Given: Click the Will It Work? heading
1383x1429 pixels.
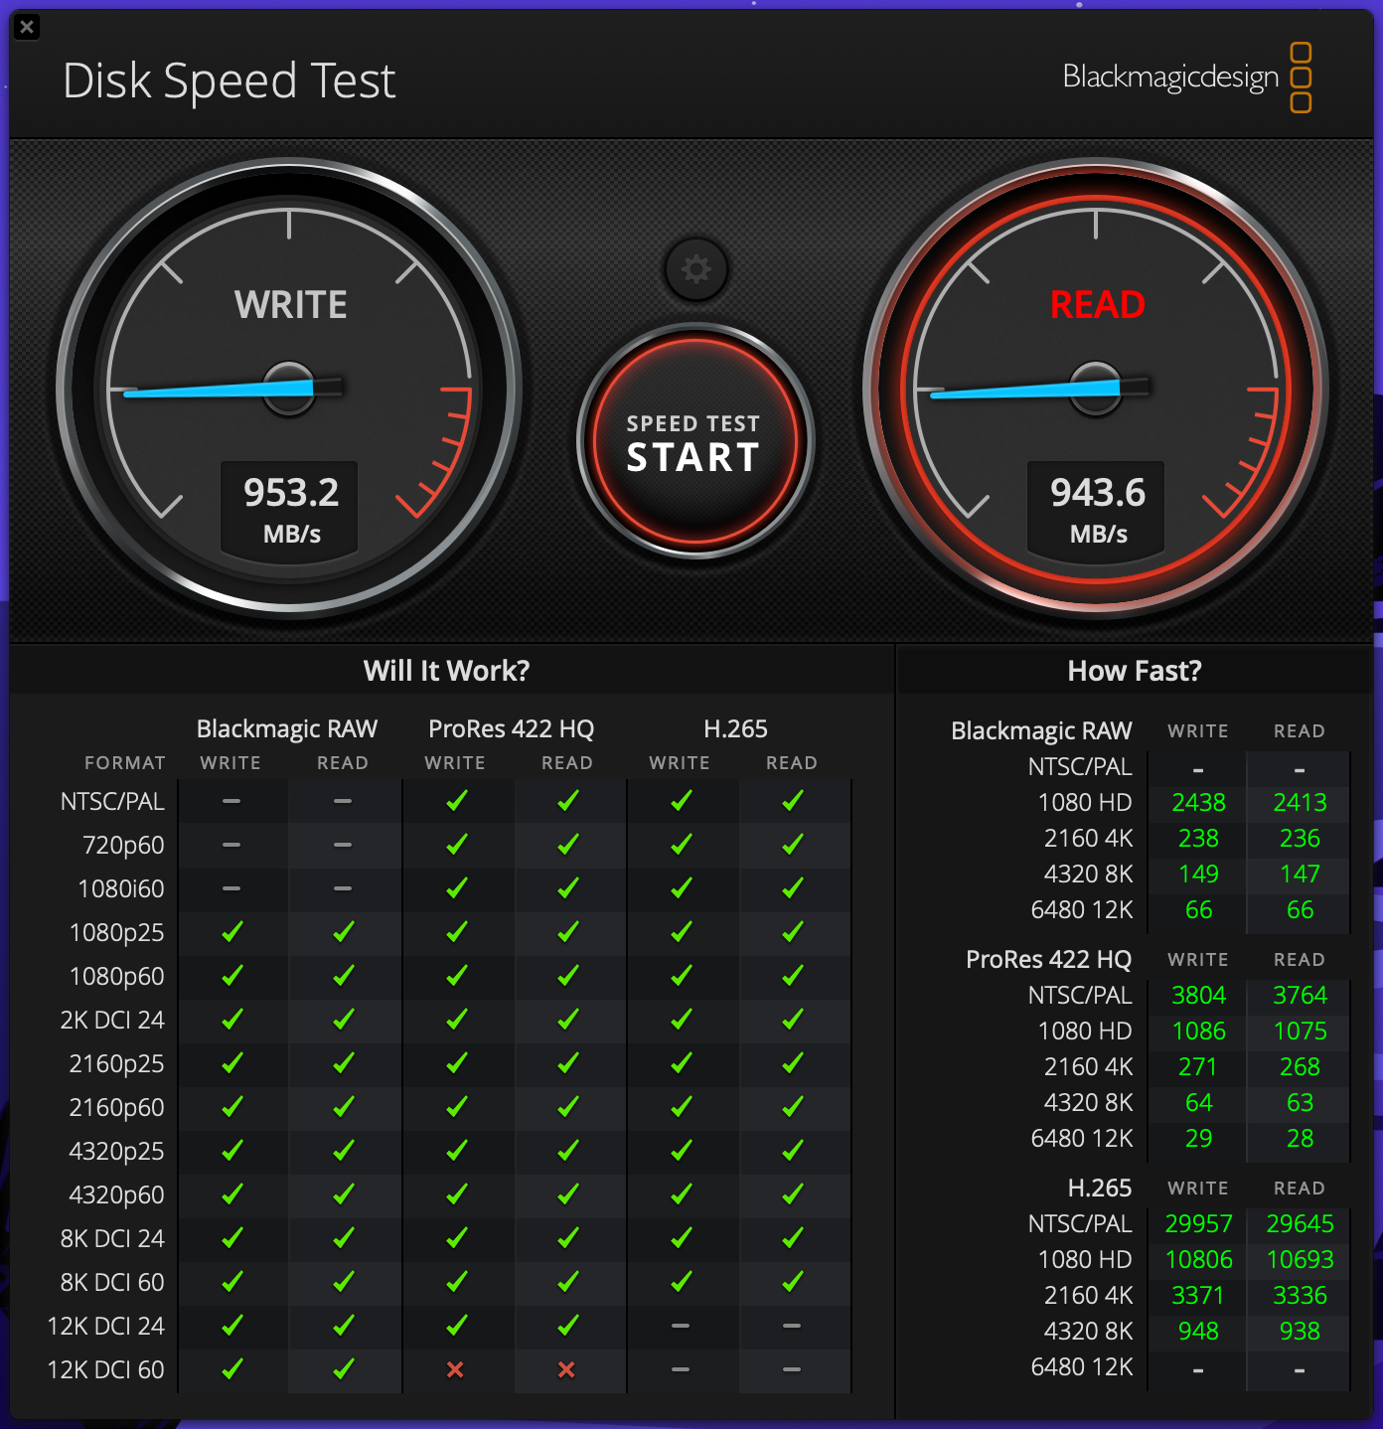Looking at the screenshot, I should pyautogui.click(x=447, y=671).
